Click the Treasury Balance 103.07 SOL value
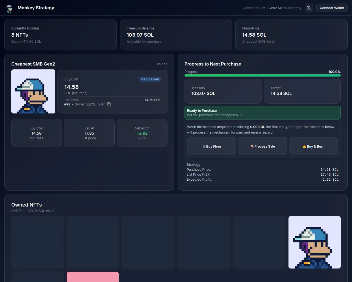352x282 pixels. (140, 35)
